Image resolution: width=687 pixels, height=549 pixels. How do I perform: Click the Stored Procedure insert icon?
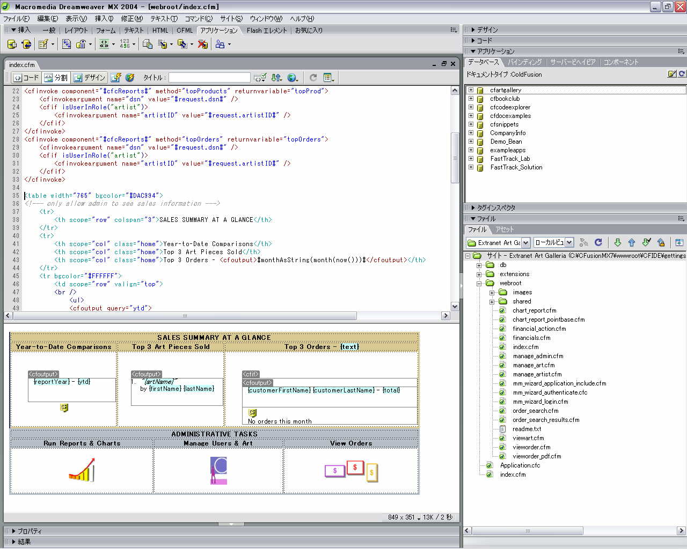(26, 44)
